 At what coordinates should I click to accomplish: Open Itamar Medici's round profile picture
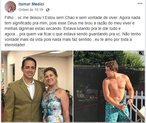[x=10, y=7]
